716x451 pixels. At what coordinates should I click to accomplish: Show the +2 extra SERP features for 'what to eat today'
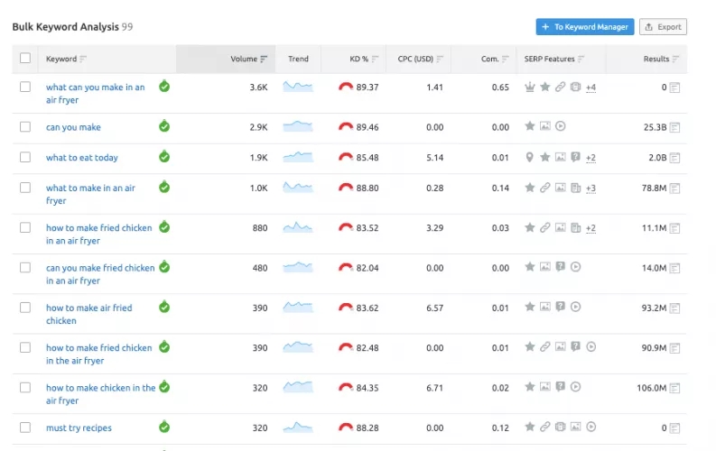[x=590, y=158]
